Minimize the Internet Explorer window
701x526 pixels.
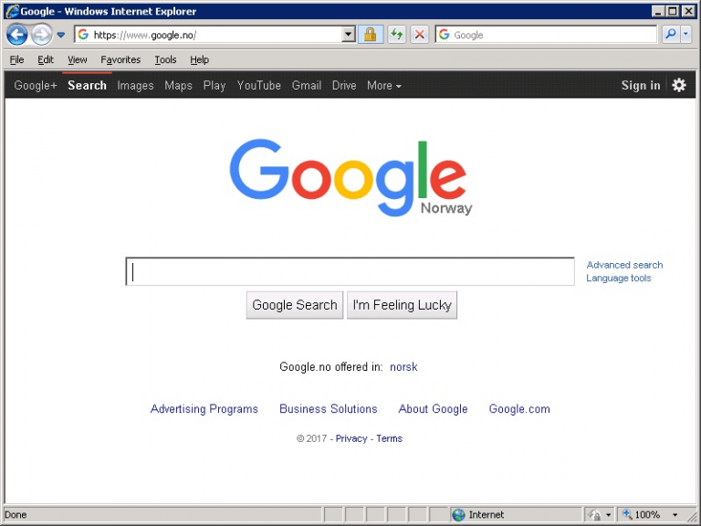click(657, 11)
